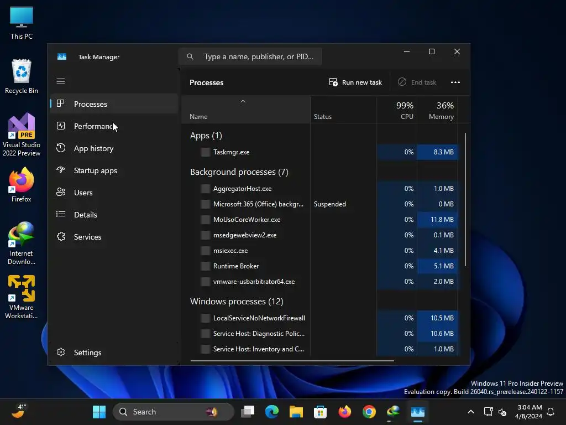Image resolution: width=566 pixels, height=425 pixels.
Task: Sort by CPU column showing 99%
Action: pyautogui.click(x=397, y=110)
